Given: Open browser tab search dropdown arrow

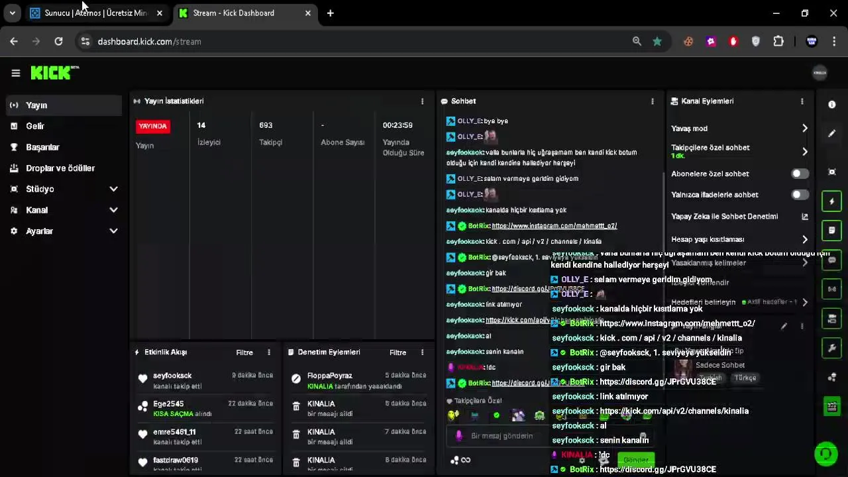Looking at the screenshot, I should tap(12, 13).
